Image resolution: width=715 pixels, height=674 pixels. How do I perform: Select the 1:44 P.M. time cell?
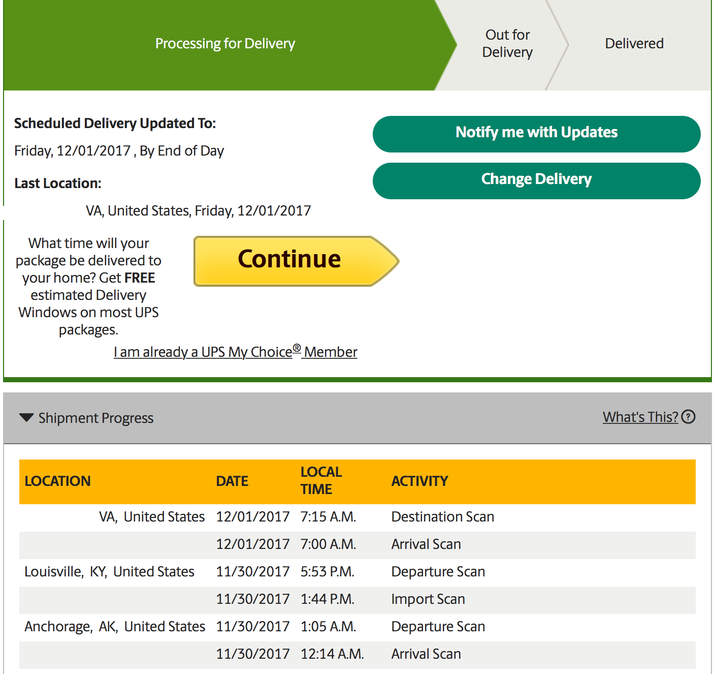(328, 599)
